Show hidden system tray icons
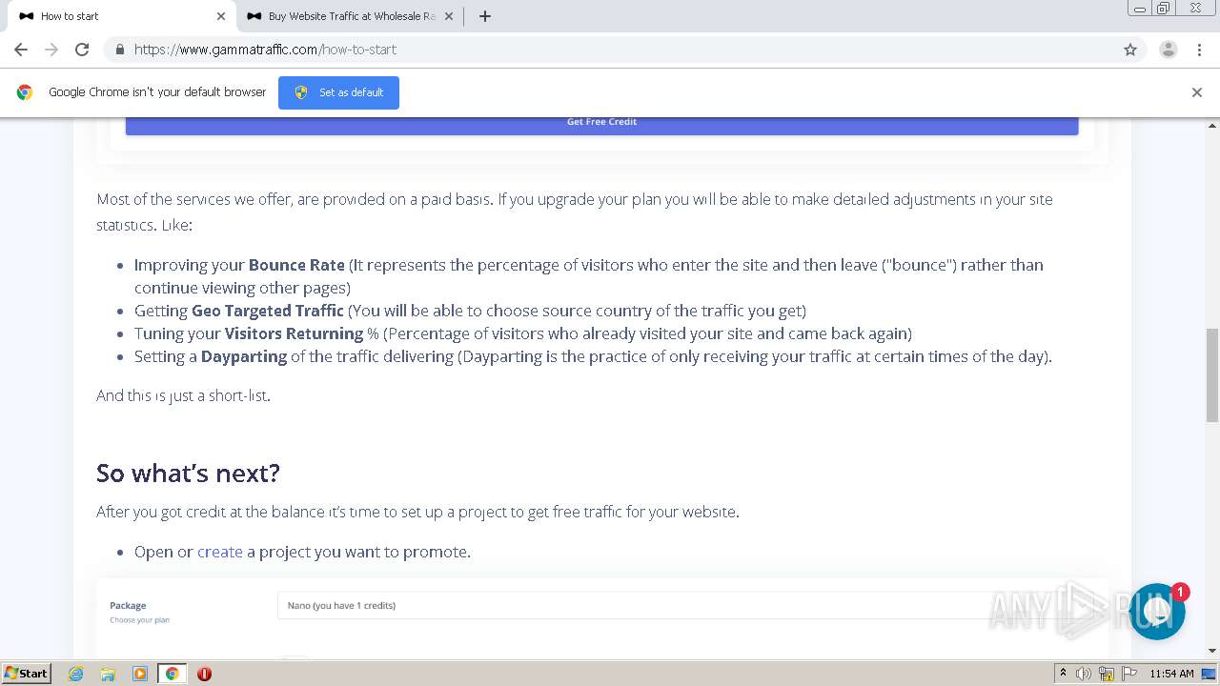Image resolution: width=1220 pixels, height=686 pixels. point(1063,674)
